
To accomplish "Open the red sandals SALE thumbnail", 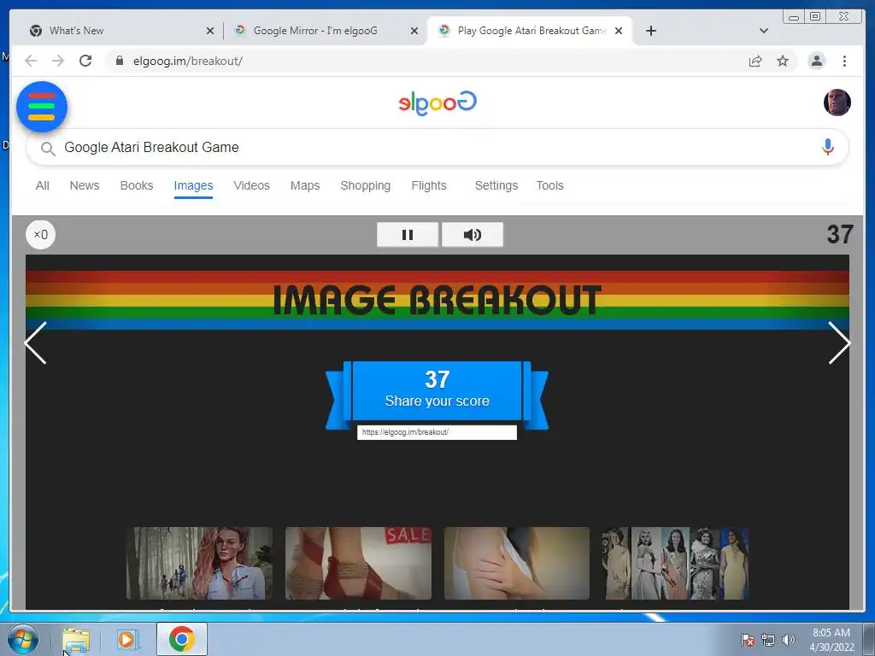I will [x=358, y=564].
